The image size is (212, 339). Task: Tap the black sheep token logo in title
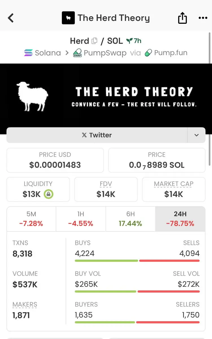click(x=68, y=18)
